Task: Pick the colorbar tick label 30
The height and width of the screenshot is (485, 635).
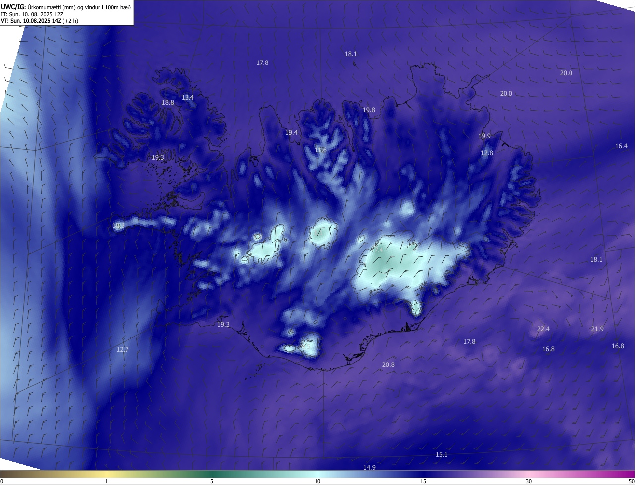Action: [x=529, y=481]
